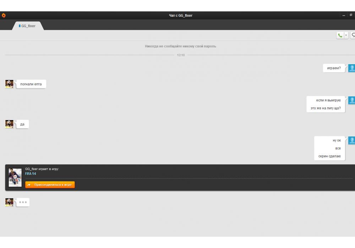Click the 'Чат с GG_fixer' window title
Image resolution: width=355 pixels, height=248 pixels.
(x=181, y=15)
